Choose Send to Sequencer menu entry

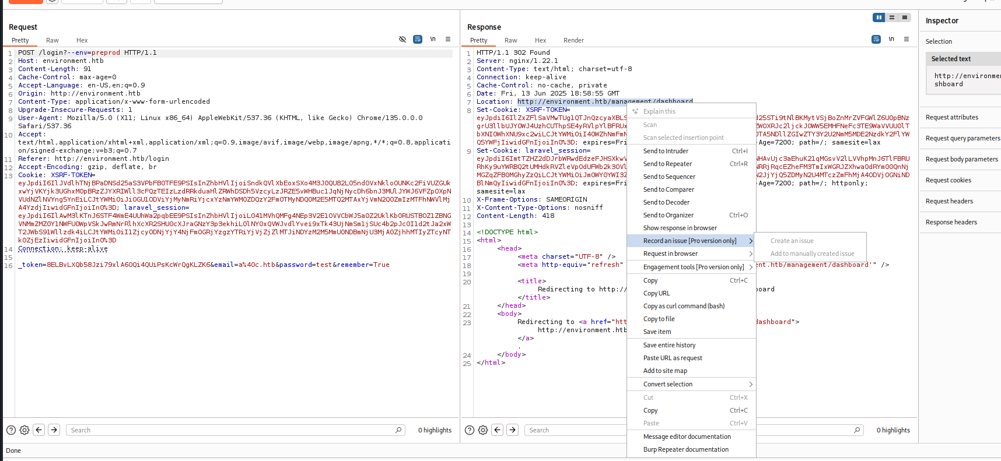(691, 177)
